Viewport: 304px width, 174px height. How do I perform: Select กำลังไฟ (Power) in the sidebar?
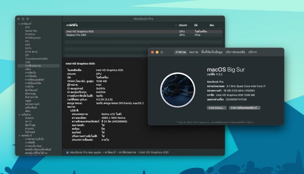pos(29,87)
